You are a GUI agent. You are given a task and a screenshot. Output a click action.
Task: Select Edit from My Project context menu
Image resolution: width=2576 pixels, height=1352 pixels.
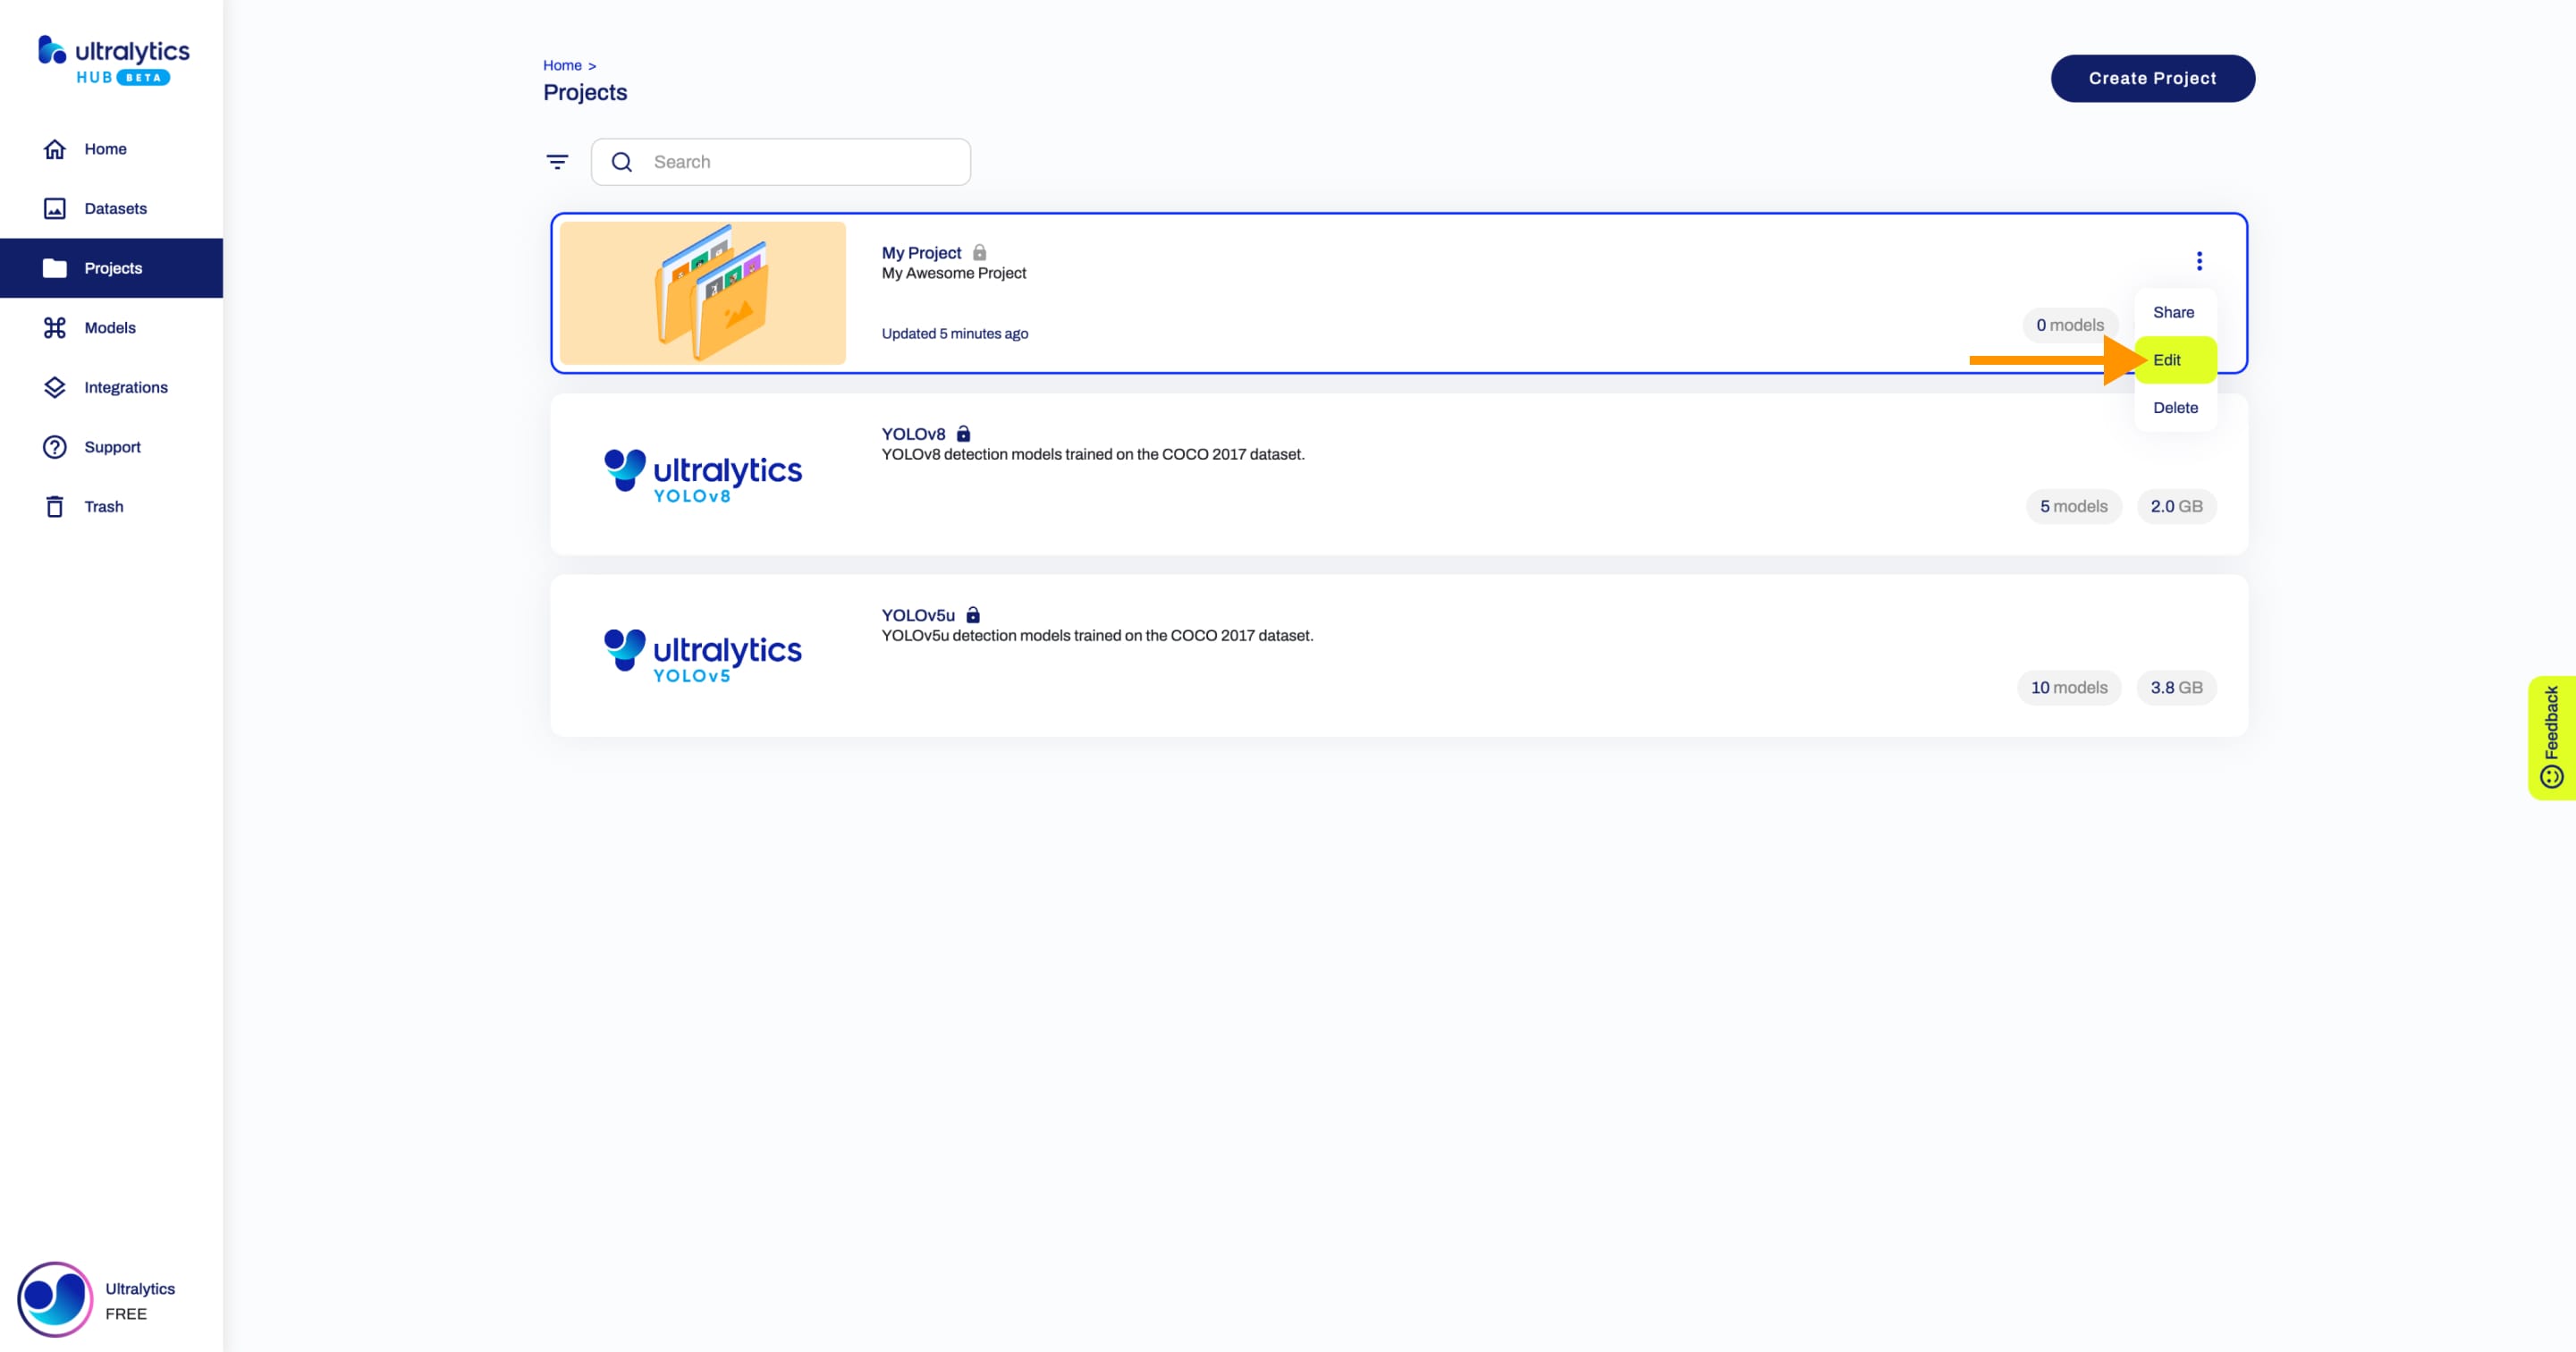2172,359
